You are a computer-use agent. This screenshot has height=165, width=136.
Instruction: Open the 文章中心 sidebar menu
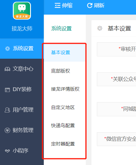click(22, 69)
